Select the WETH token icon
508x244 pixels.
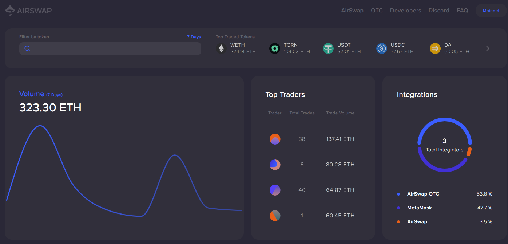pos(221,48)
